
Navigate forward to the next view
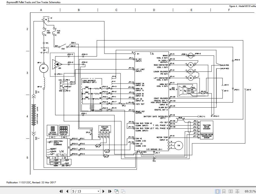click(123, 191)
